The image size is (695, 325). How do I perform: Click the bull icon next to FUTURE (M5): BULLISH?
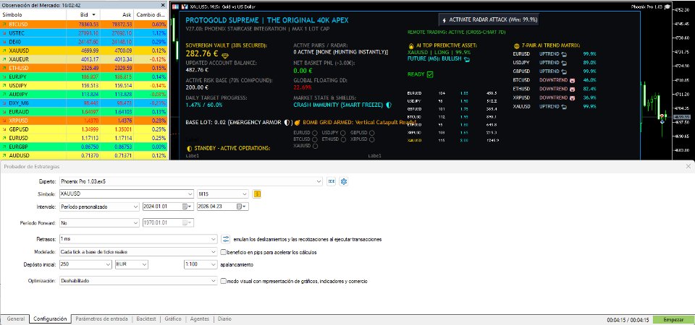[x=467, y=58]
